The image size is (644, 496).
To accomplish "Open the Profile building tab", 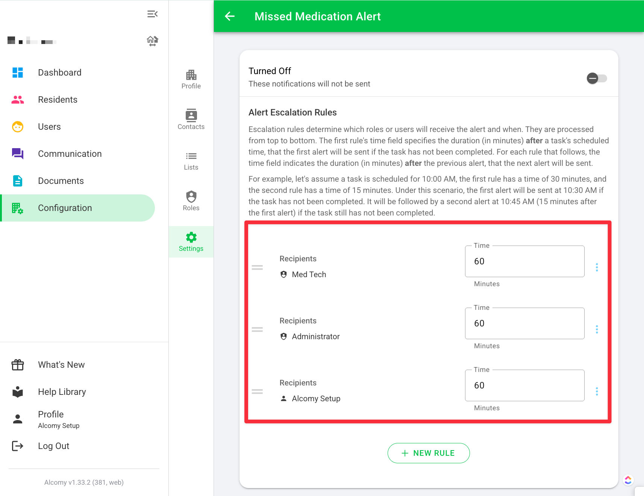I will (x=191, y=79).
